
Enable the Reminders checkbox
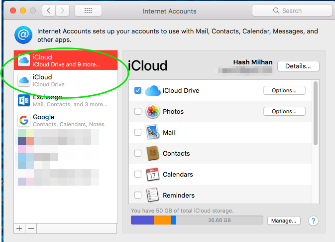pos(138,195)
